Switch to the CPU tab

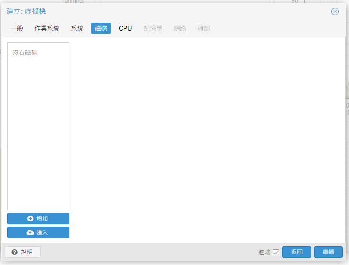[x=125, y=28]
